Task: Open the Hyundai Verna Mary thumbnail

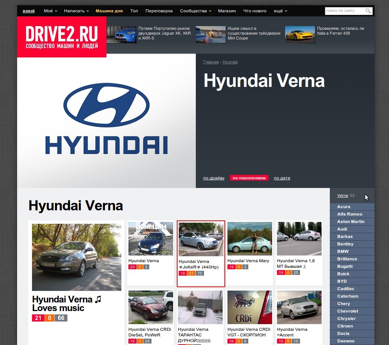Action: point(249,239)
